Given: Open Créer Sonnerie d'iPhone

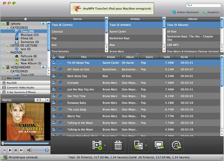Looking at the screenshot, I should [x=25, y=92].
